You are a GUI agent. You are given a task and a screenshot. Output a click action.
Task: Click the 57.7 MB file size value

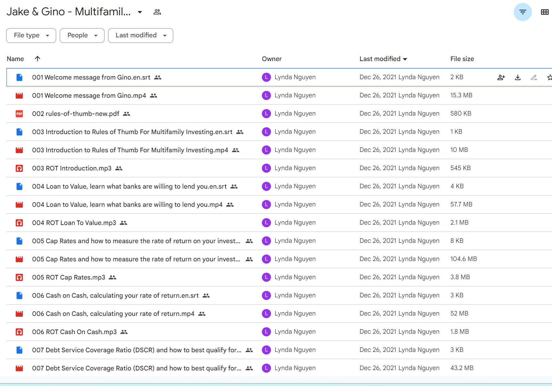(x=461, y=204)
